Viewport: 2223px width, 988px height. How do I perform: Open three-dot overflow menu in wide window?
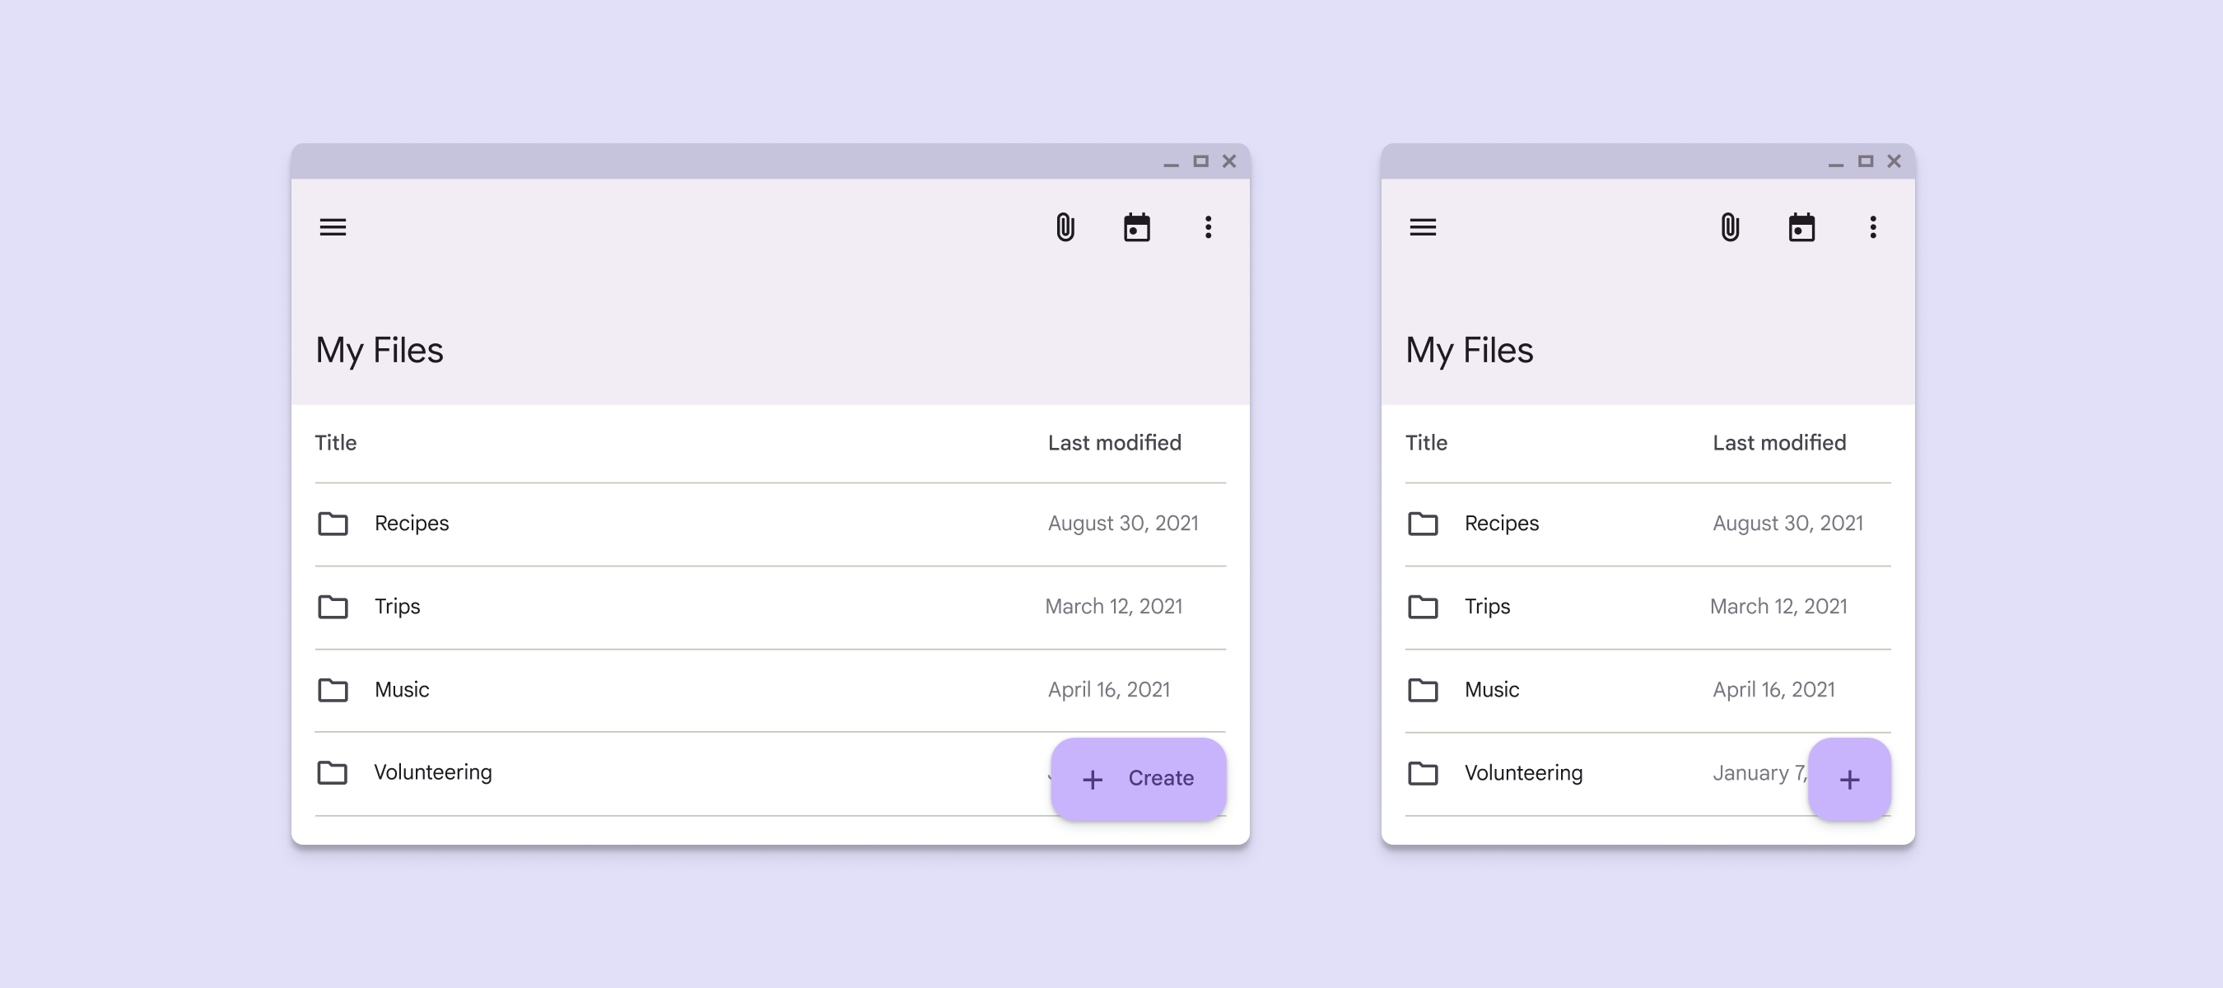1208,227
